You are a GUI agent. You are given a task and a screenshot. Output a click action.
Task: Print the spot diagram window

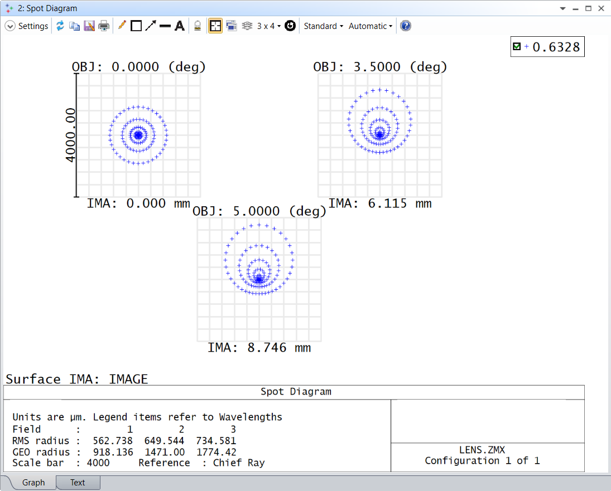pyautogui.click(x=104, y=26)
